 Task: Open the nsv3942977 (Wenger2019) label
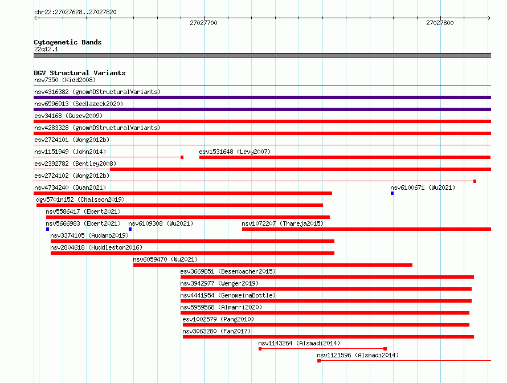point(219,283)
